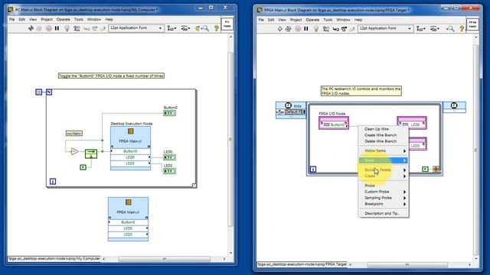Click the upper LED0 boolean indicator terminal
Screen dimensions: 490x275
169,157
